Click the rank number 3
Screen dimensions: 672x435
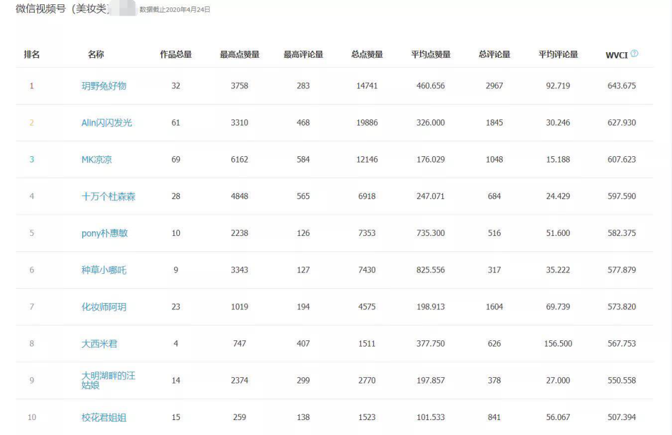point(31,159)
